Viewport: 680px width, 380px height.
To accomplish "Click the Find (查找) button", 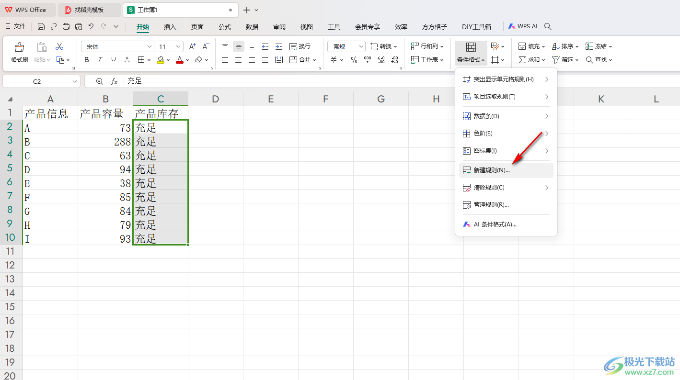I will tap(599, 60).
